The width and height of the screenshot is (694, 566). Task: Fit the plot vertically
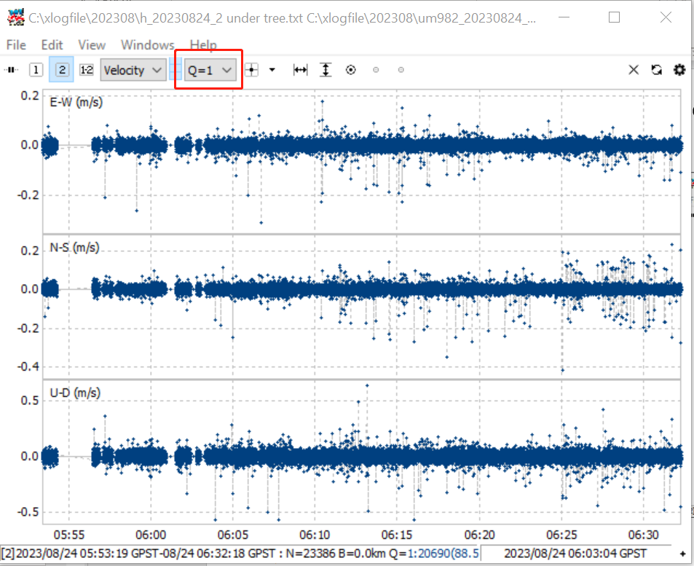(326, 70)
